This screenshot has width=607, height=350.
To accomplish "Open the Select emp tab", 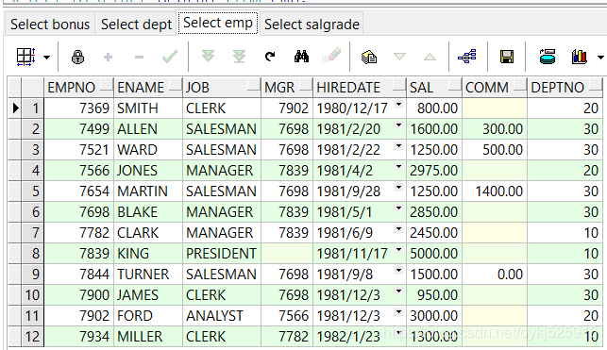I will click(218, 23).
